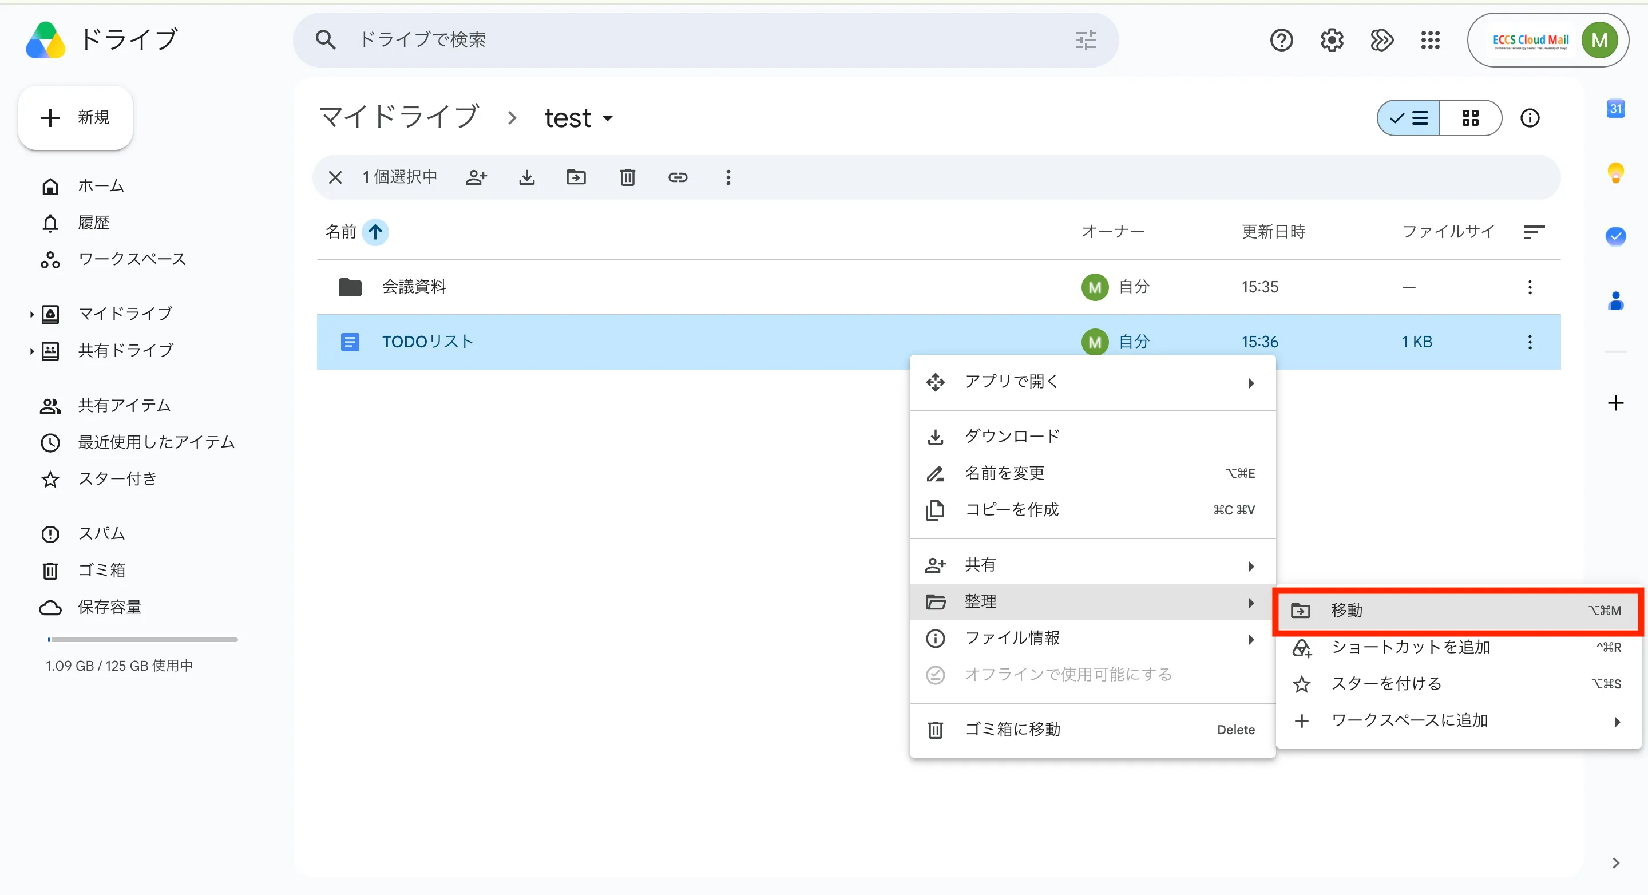Select 整理 in context menu
Image resolution: width=1648 pixels, height=895 pixels.
pos(1092,602)
